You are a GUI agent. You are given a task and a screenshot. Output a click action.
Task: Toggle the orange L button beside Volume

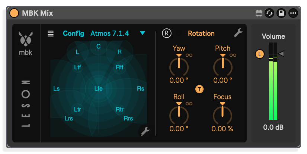click(260, 54)
